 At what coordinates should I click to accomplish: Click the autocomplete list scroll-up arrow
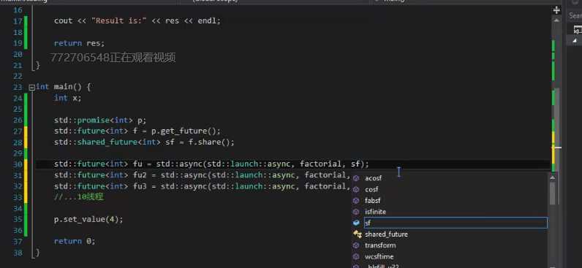point(553,177)
